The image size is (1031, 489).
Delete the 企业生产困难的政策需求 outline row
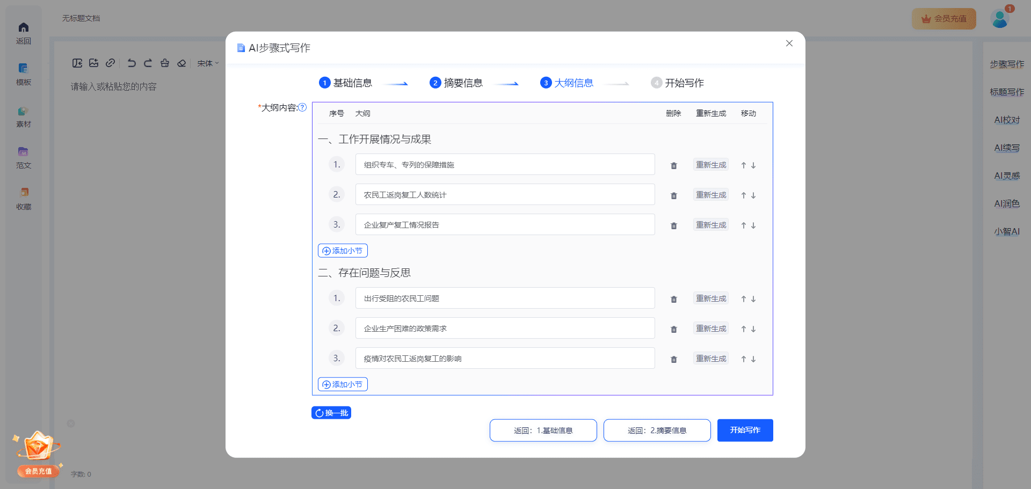(673, 329)
